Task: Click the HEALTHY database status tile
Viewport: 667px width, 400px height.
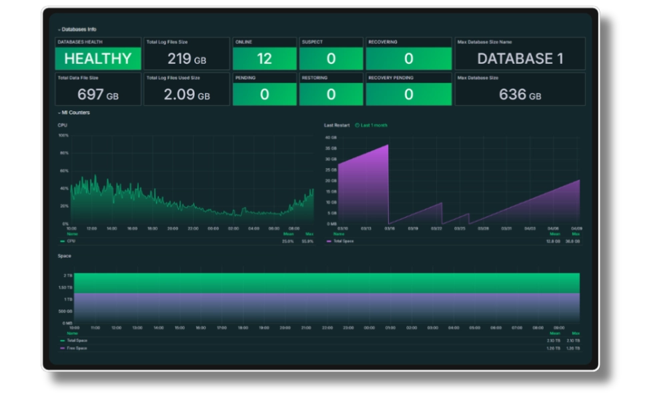Action: pyautogui.click(x=97, y=59)
